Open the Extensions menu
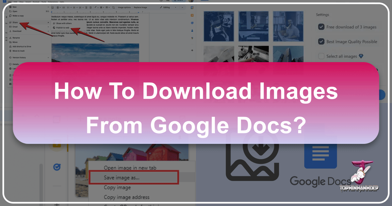The height and width of the screenshot is (206, 392). (x=53, y=2)
